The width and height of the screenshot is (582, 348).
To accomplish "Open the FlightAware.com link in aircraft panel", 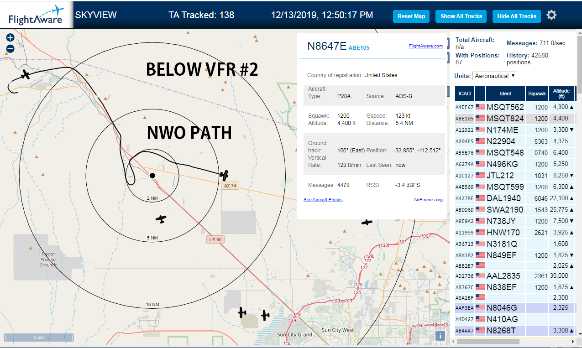I will pyautogui.click(x=426, y=46).
